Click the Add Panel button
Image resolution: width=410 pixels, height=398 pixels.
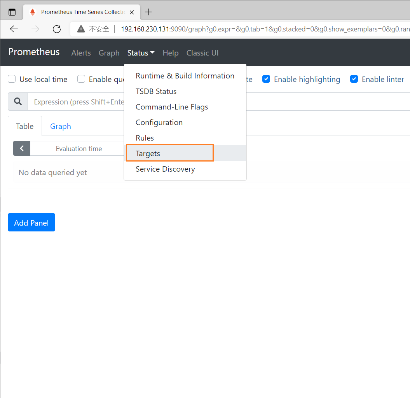(x=31, y=222)
